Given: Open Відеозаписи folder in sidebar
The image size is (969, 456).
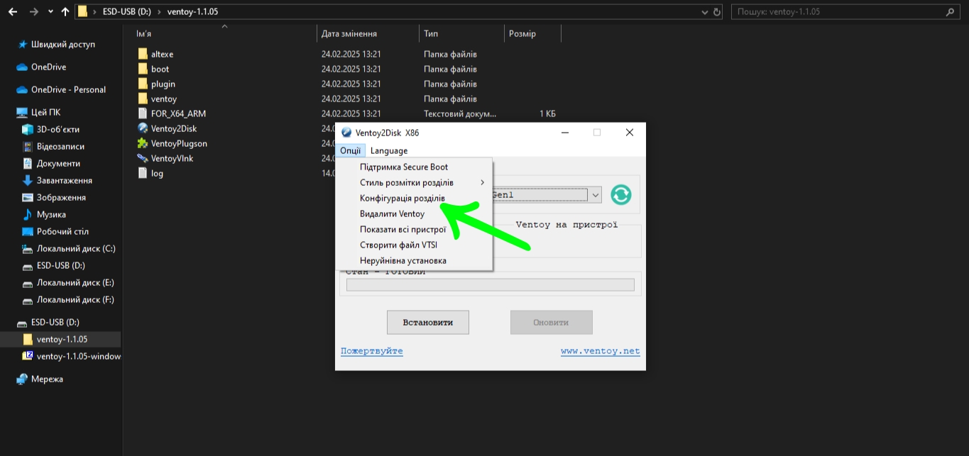Looking at the screenshot, I should tap(60, 146).
